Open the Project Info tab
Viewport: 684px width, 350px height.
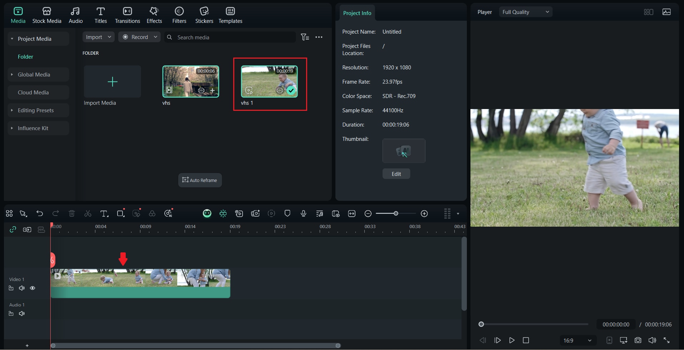(x=357, y=13)
